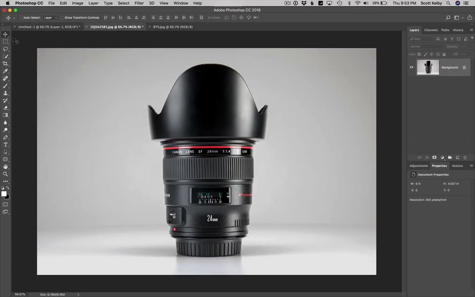
Task: Toggle smart object filter in Layers panel
Action: [465, 39]
